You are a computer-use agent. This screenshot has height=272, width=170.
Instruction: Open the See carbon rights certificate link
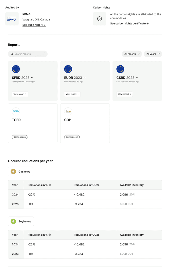pos(129,24)
